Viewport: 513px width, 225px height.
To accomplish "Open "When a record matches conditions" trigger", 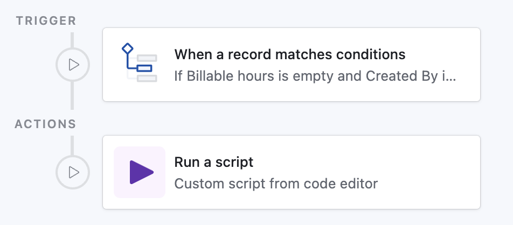I will click(289, 54).
